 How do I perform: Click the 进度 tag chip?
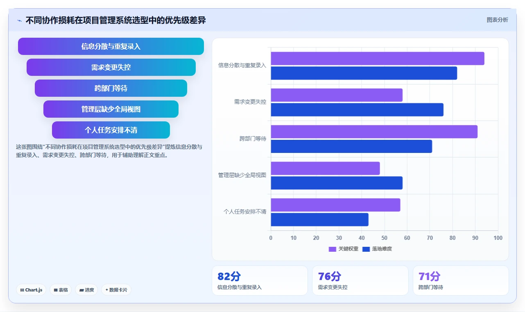coord(86,290)
